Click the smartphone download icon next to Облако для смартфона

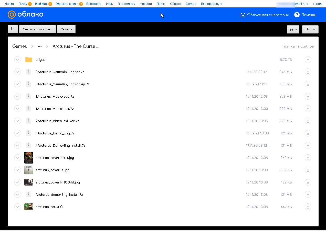point(243,15)
